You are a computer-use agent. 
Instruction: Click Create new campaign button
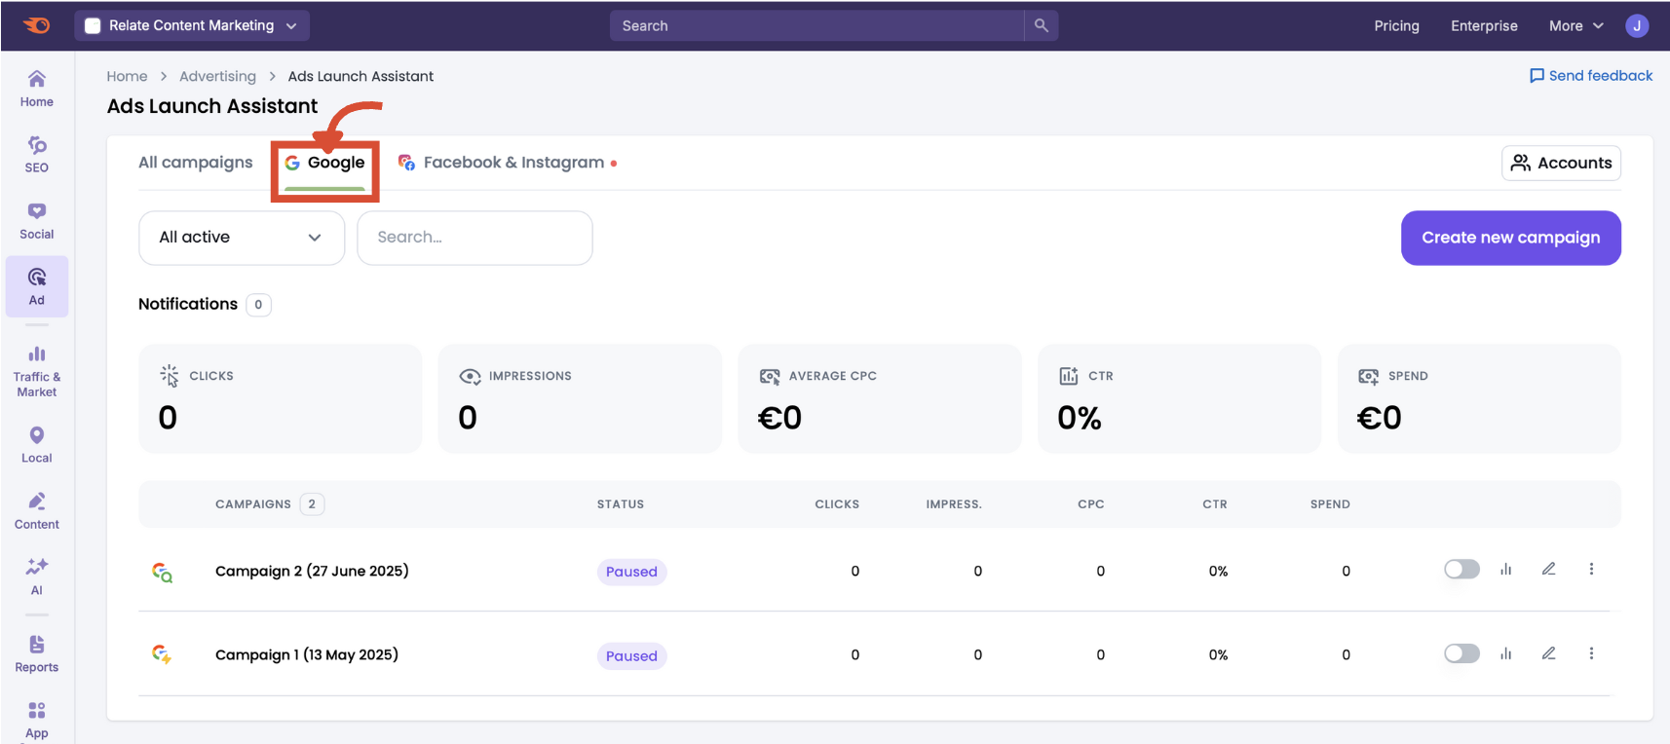1510,238
